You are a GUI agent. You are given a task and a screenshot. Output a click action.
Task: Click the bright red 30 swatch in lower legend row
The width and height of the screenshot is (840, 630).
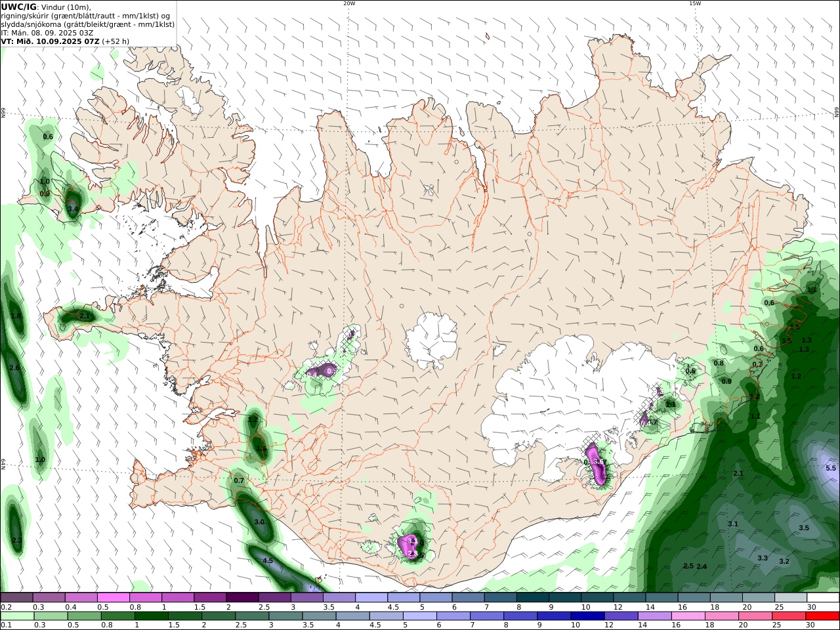coord(822,616)
